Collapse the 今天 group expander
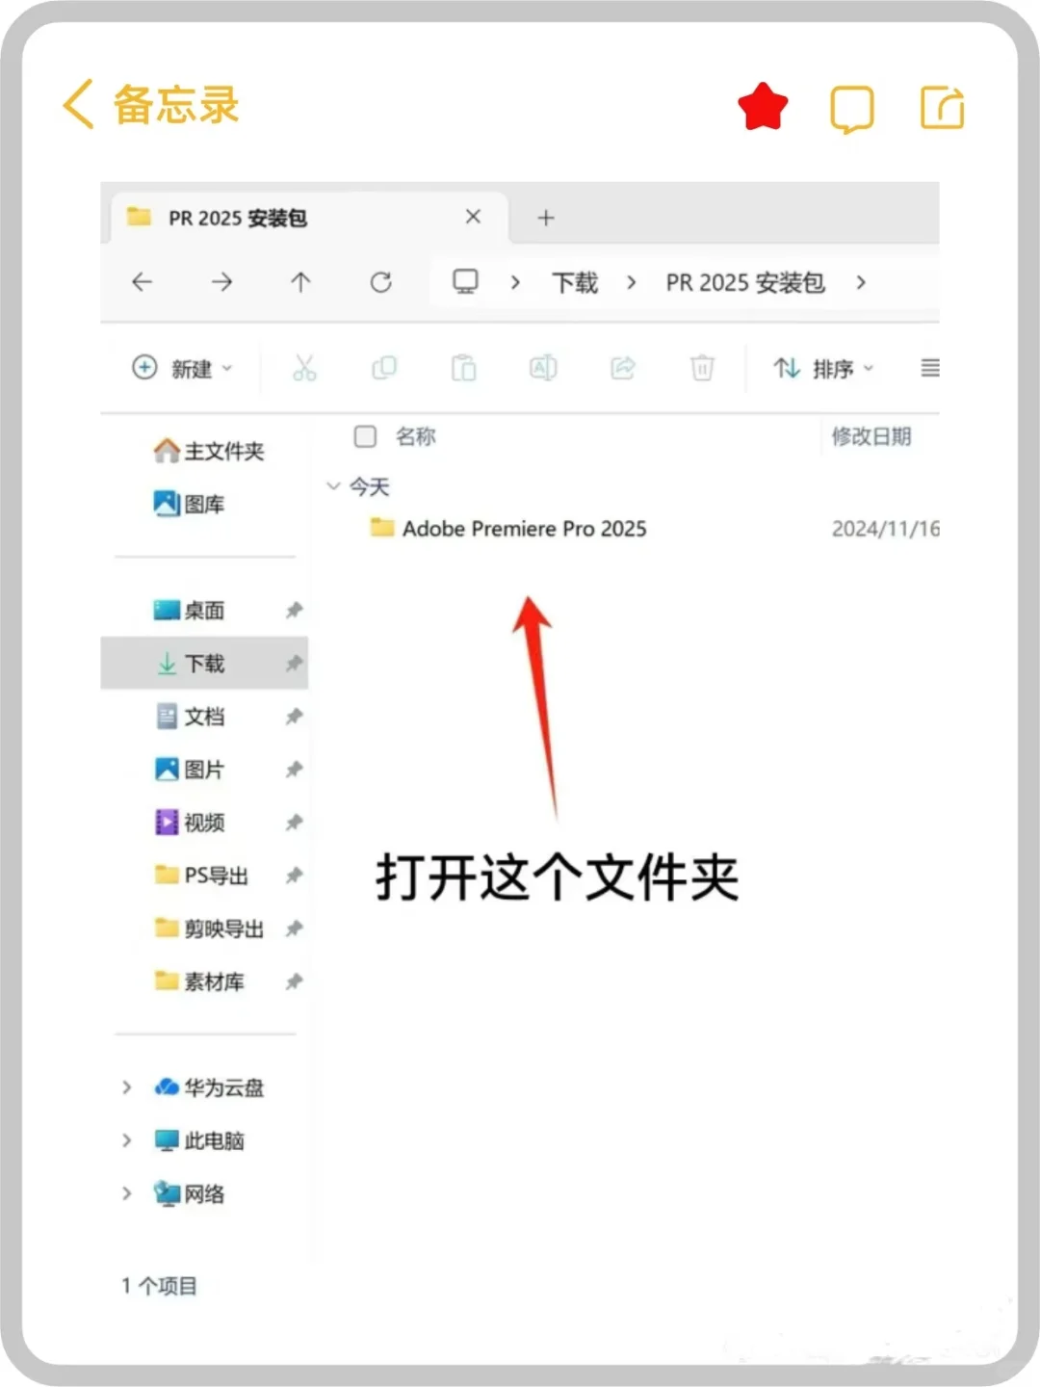Image resolution: width=1040 pixels, height=1387 pixels. [334, 485]
